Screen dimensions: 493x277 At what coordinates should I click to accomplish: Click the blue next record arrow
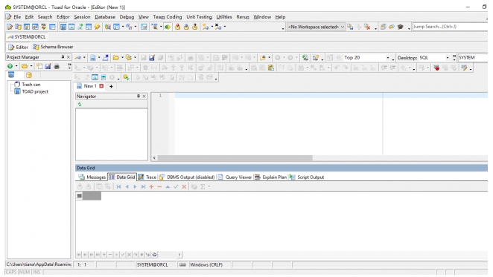coord(136,186)
